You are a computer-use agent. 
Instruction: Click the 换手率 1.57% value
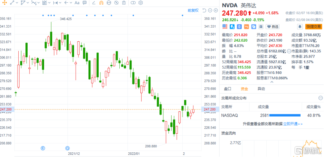308,62
